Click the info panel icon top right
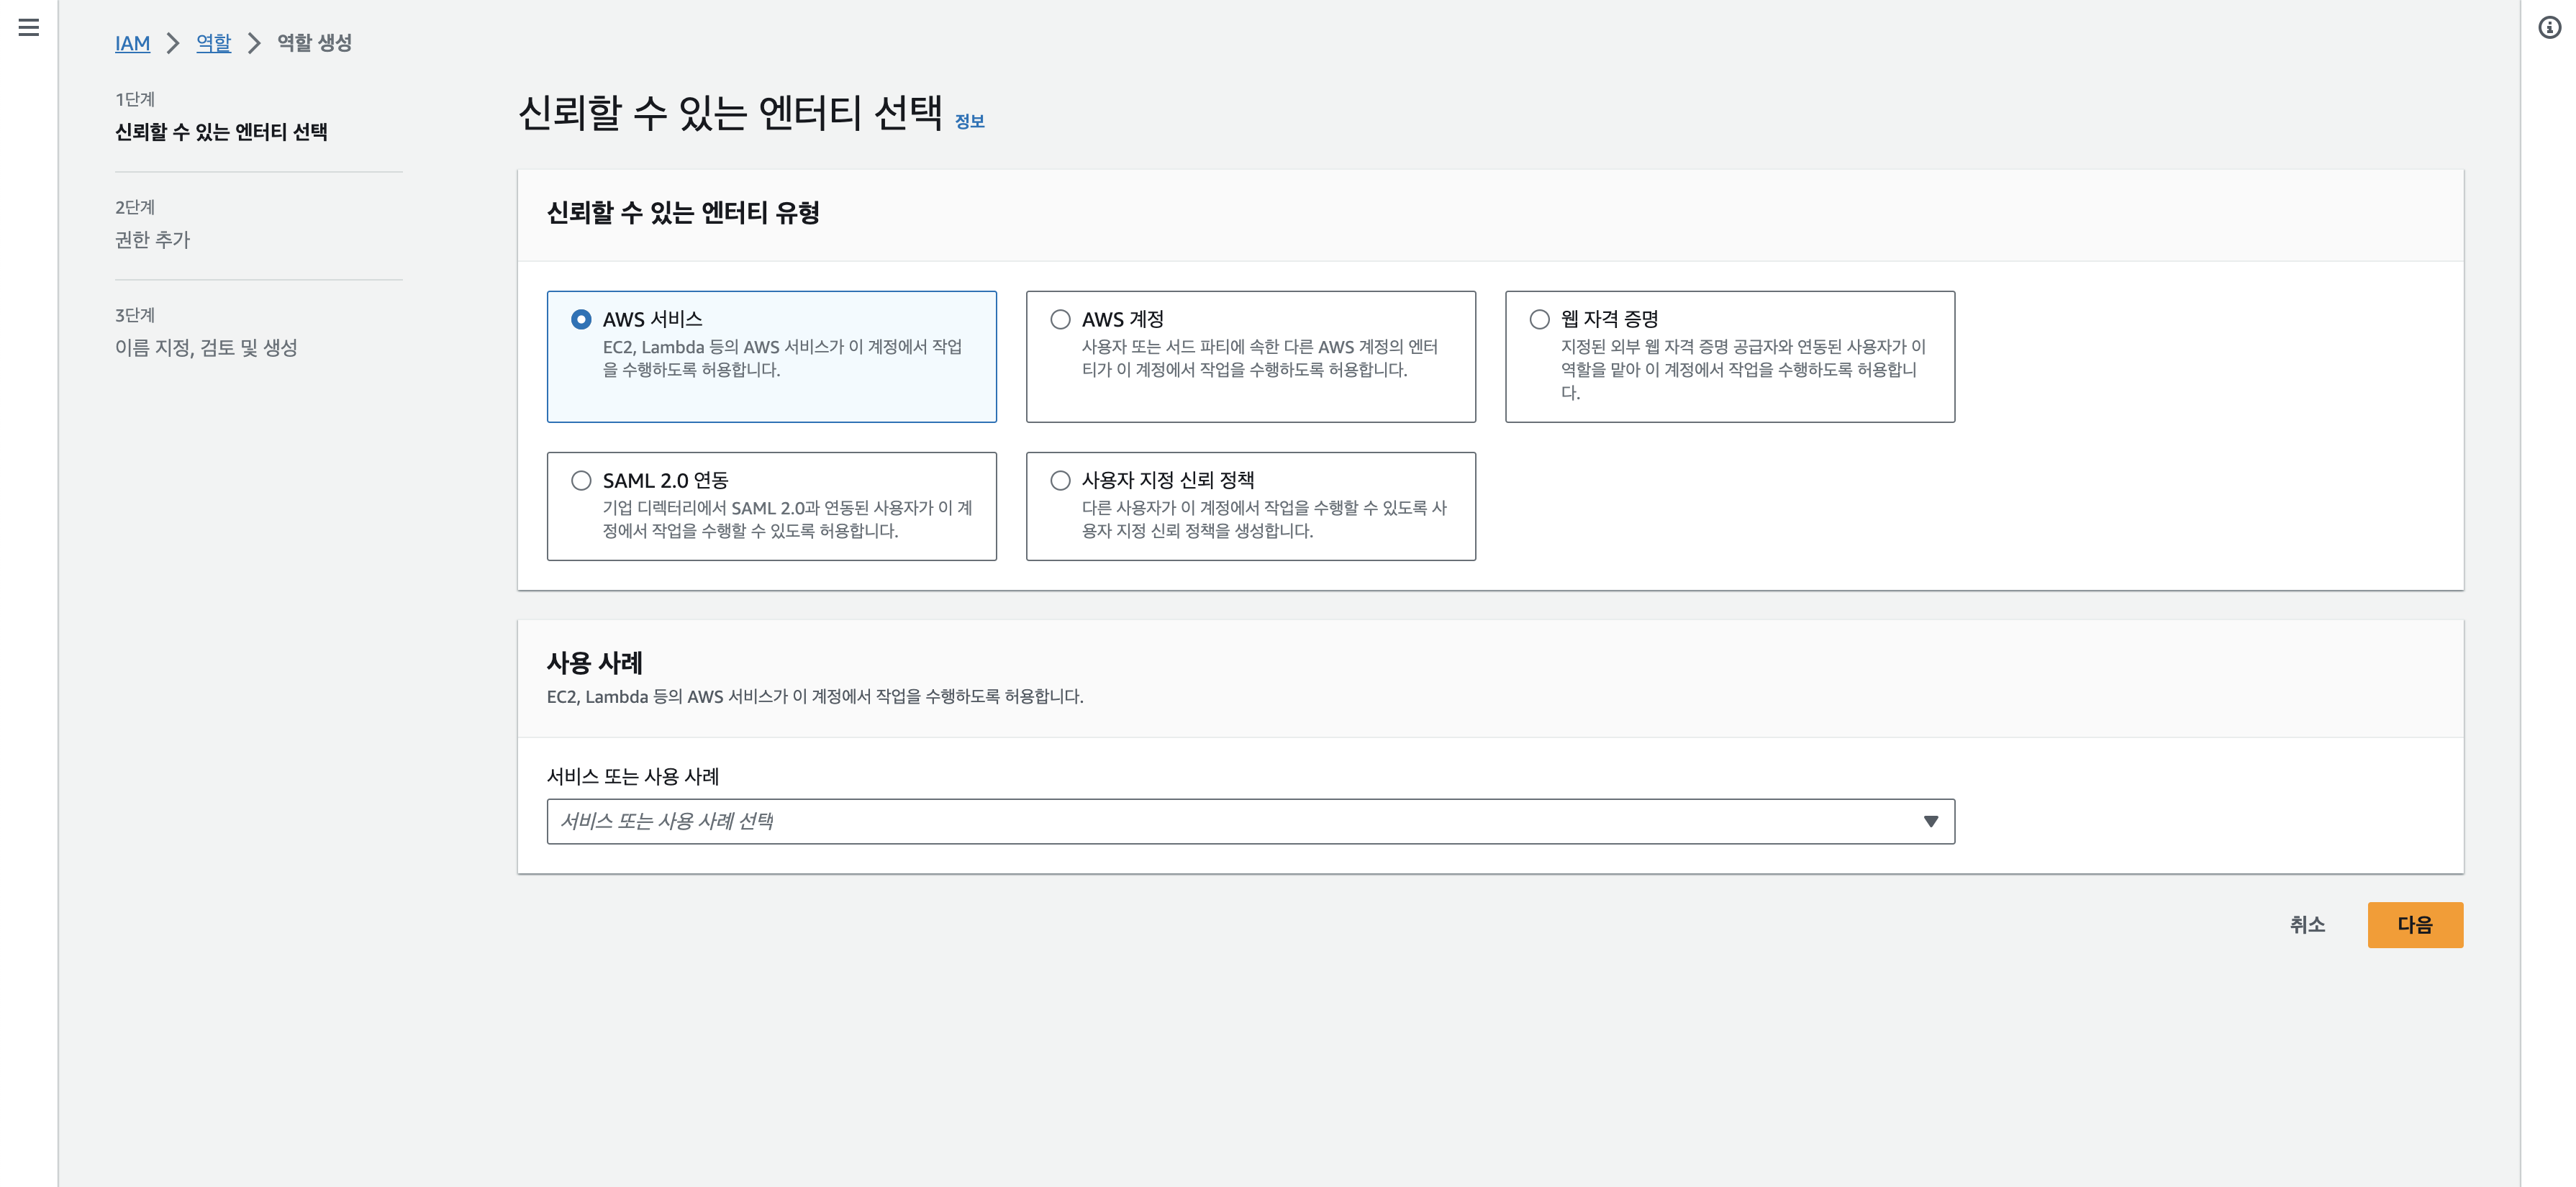 (x=2549, y=27)
